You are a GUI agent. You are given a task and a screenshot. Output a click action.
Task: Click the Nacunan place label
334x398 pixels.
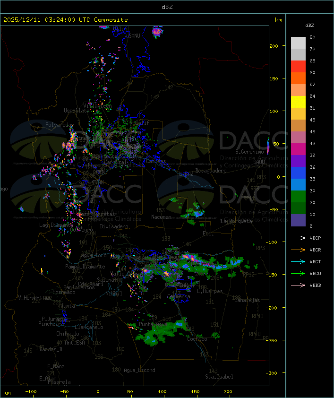(x=161, y=217)
